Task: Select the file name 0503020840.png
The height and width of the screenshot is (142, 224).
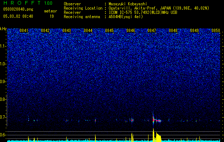Action: (18, 9)
